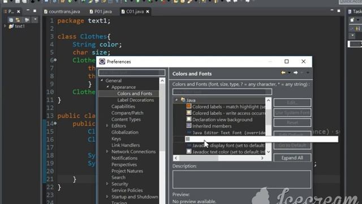Click the Edit... button
The width and height of the screenshot is (362, 204).
point(292,103)
